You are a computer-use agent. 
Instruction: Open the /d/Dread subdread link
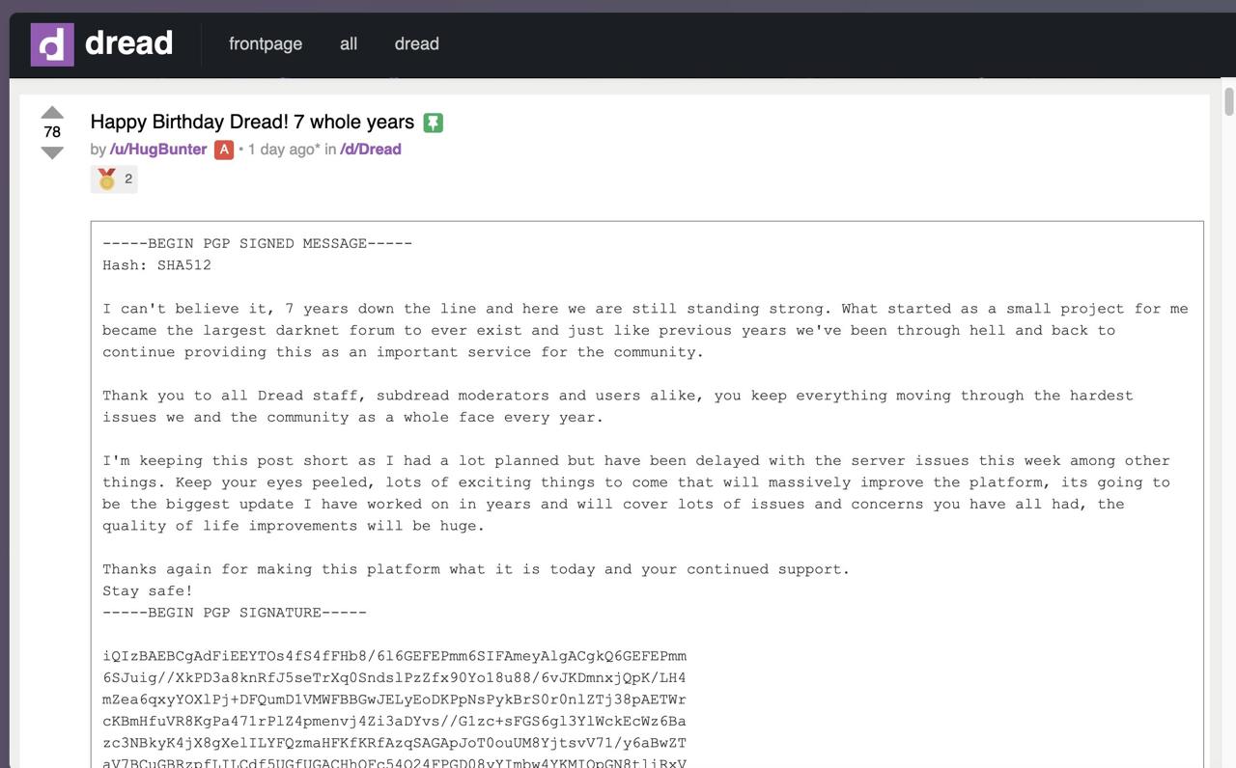click(371, 150)
